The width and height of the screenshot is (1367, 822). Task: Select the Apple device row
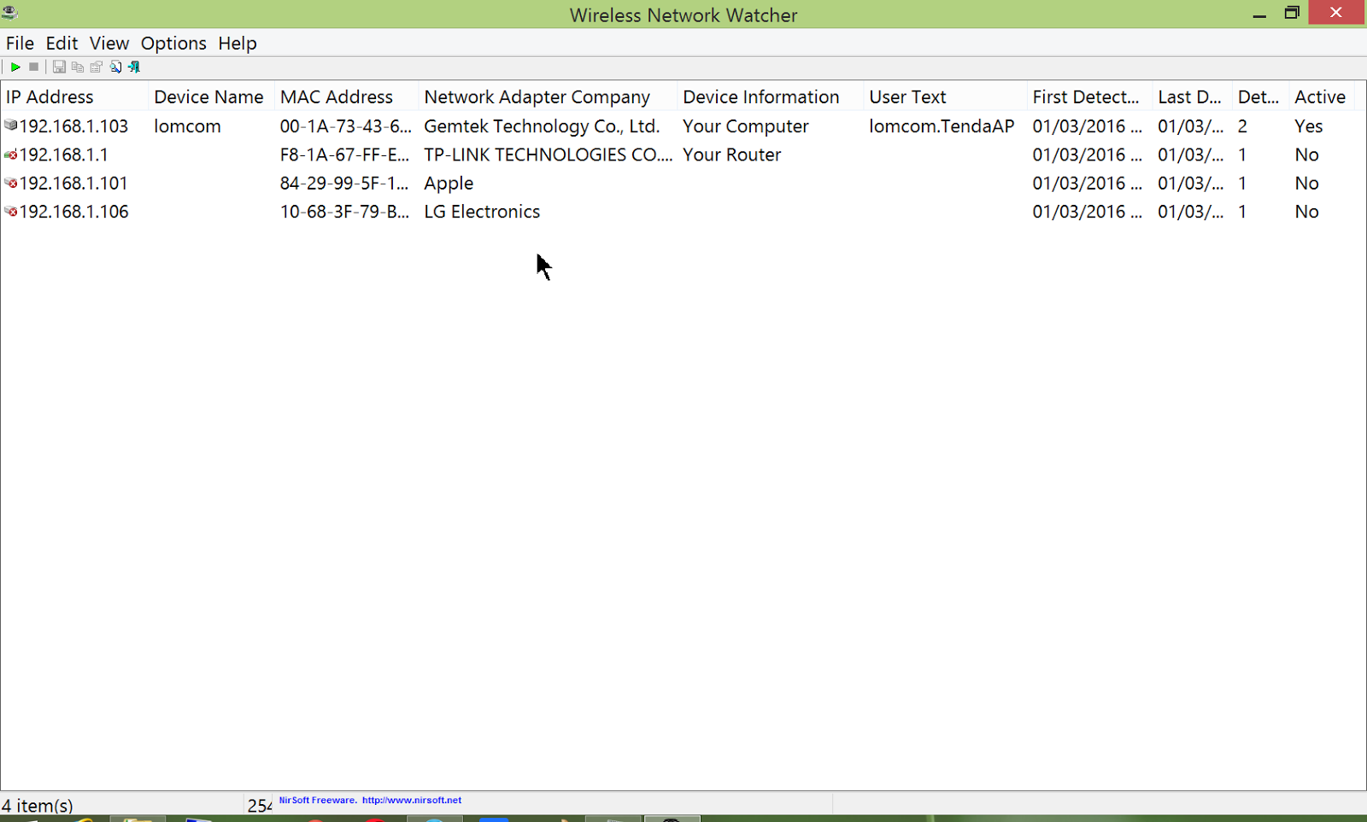[x=449, y=184]
